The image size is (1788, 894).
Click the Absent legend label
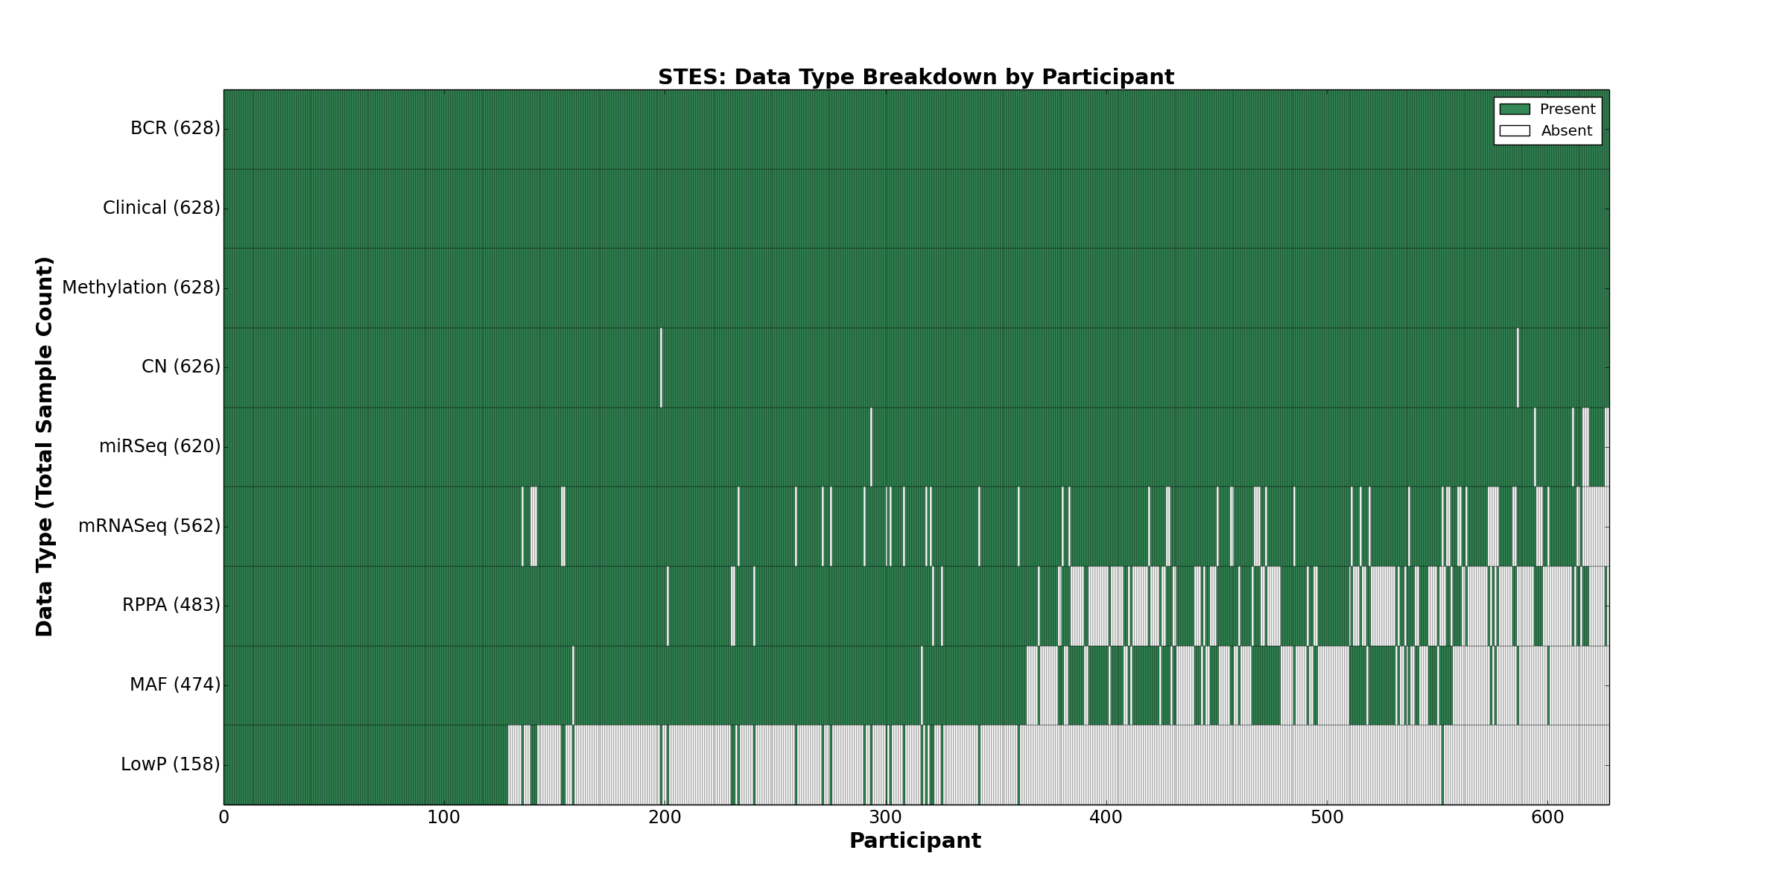coord(1566,131)
